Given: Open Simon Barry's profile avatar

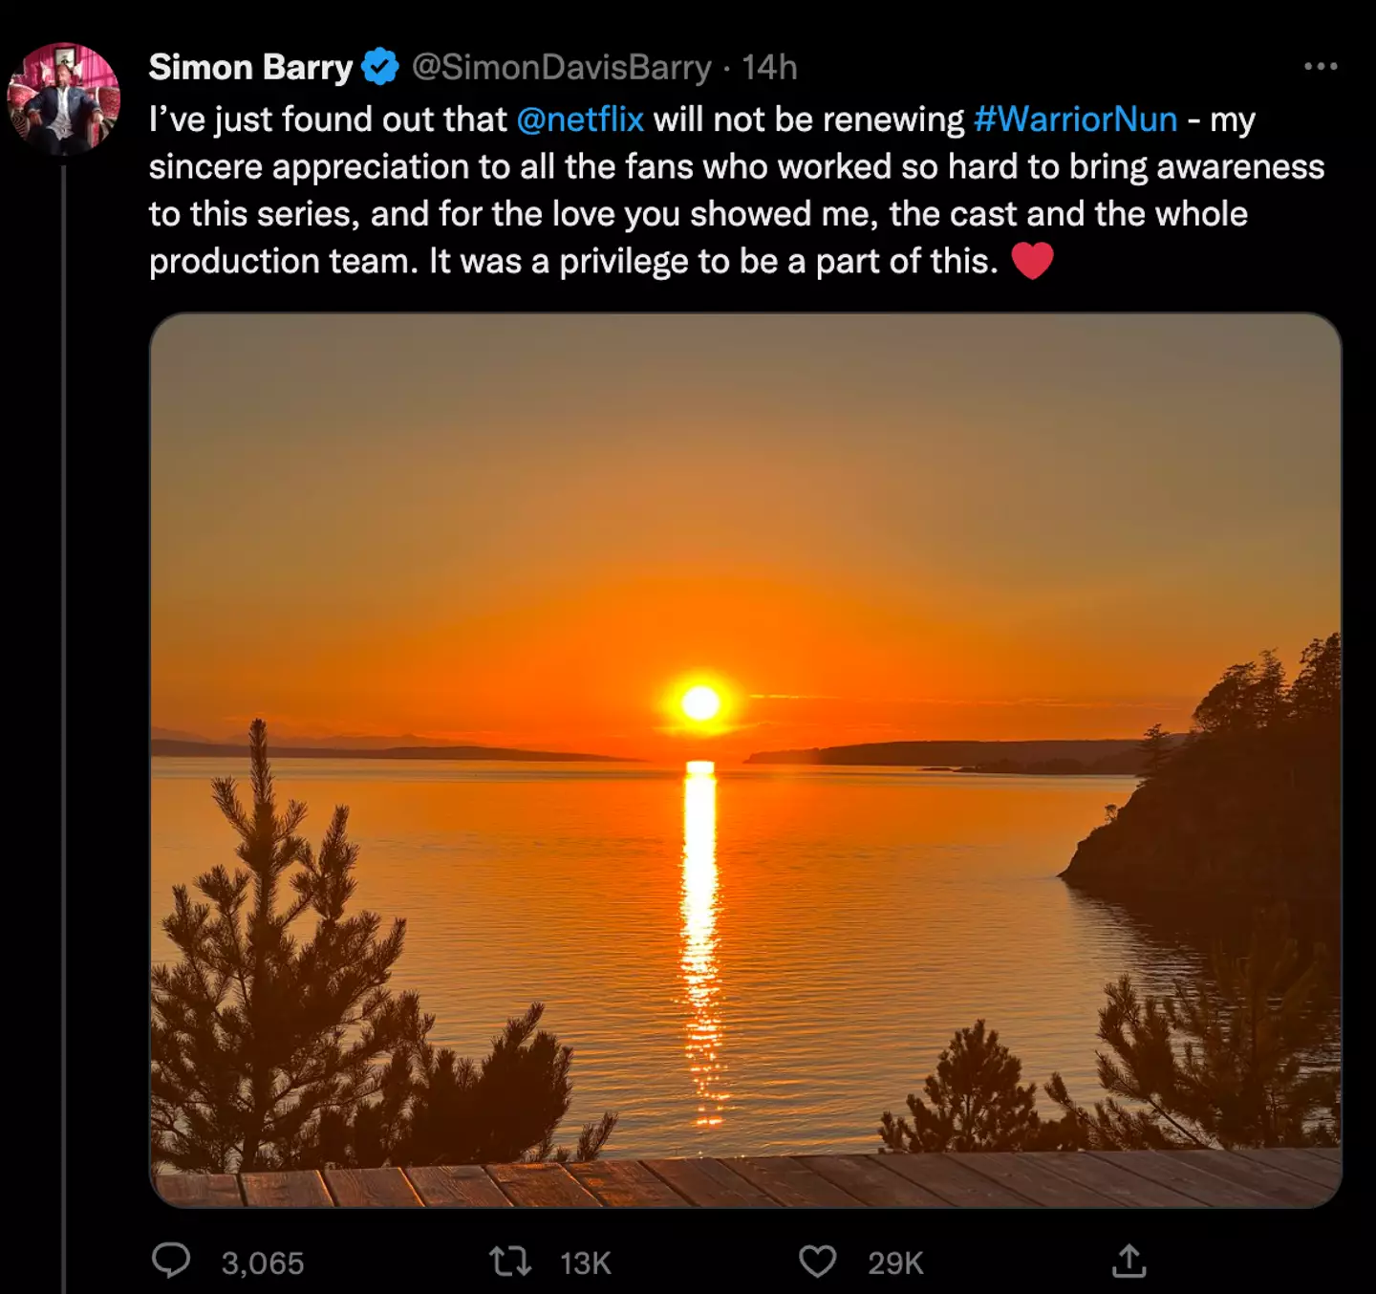Looking at the screenshot, I should click(63, 98).
